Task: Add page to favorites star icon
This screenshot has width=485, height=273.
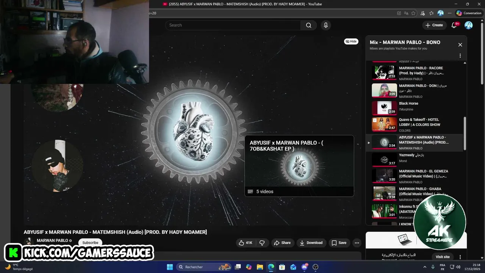Action: coord(413,13)
